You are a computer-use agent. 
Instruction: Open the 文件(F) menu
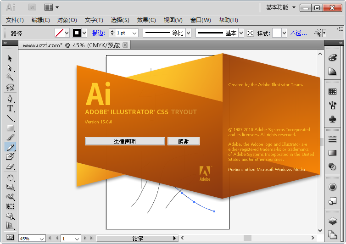(x=15, y=20)
